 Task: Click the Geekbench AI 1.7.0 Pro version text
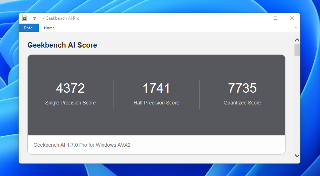click(82, 145)
